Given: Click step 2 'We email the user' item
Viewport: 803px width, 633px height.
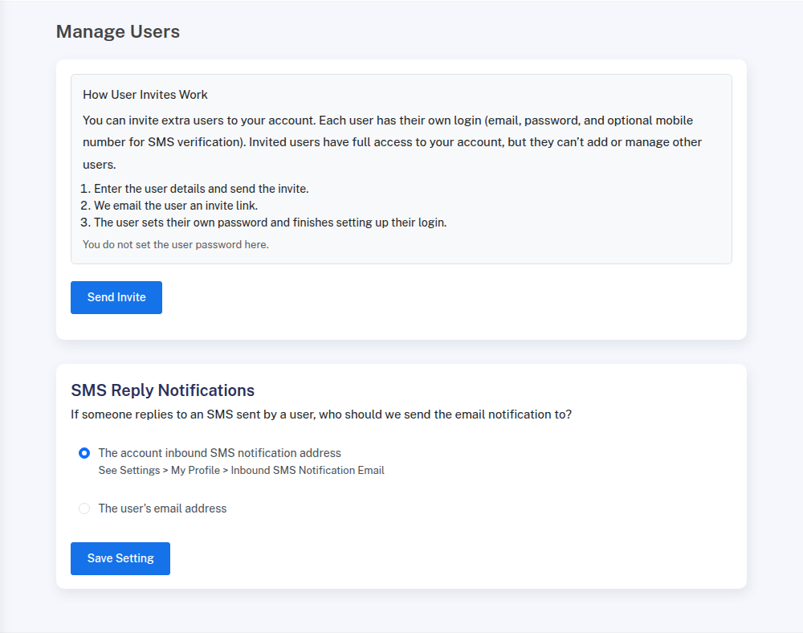Looking at the screenshot, I should point(175,206).
